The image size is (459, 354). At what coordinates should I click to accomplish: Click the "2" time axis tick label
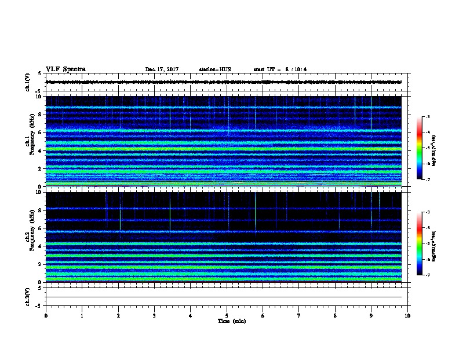coord(118,315)
